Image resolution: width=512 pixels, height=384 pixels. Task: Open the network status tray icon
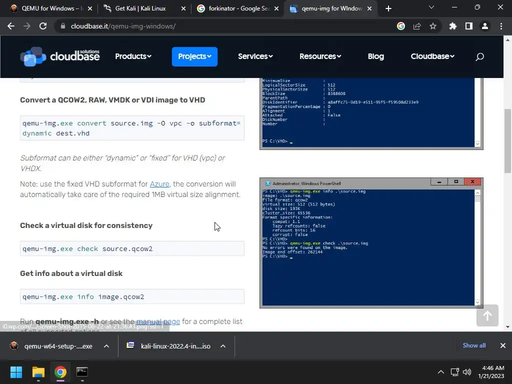455,372
